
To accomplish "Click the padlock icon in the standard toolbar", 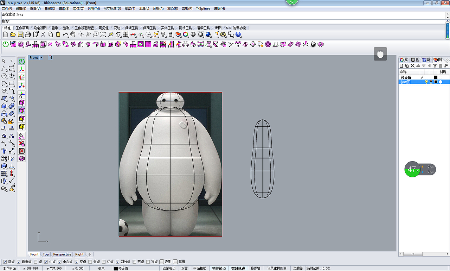I will click(x=171, y=34).
